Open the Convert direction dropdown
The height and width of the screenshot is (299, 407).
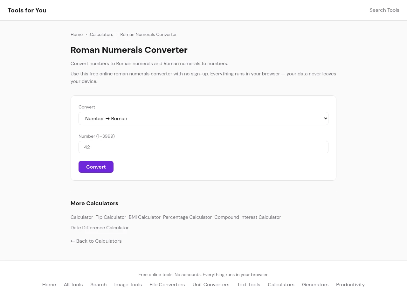point(203,118)
